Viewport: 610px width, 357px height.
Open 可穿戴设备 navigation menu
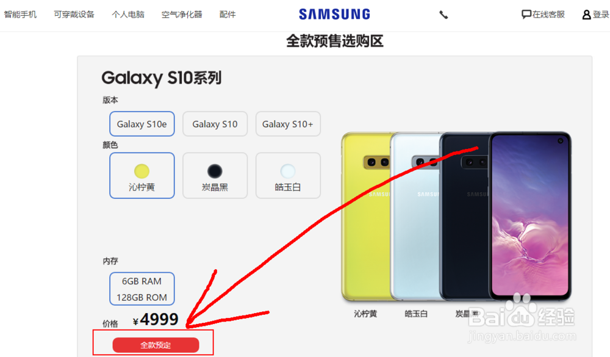74,15
